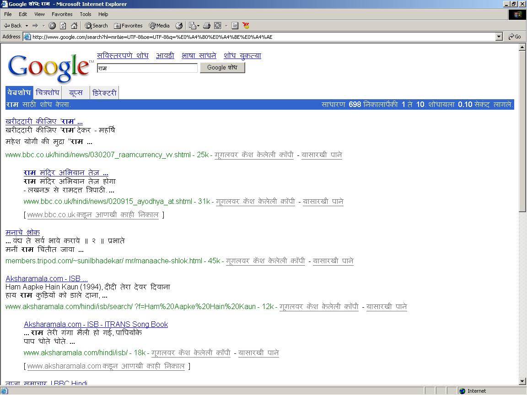Open cached copy link for manaache-shlok tripod result

pyautogui.click(x=265, y=261)
